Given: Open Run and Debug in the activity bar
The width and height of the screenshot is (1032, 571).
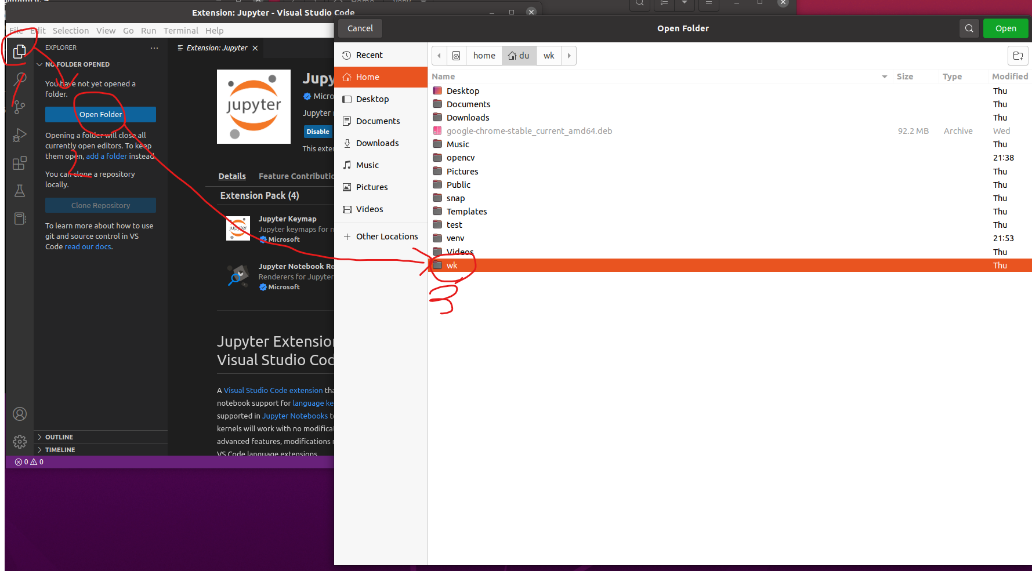Looking at the screenshot, I should (x=20, y=135).
